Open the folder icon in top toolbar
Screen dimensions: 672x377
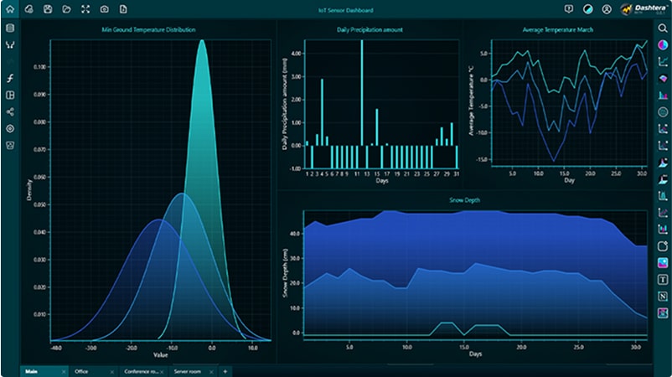tap(66, 9)
